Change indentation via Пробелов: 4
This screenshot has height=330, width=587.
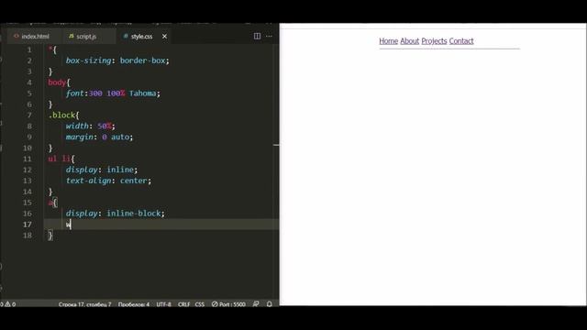[x=134, y=304]
